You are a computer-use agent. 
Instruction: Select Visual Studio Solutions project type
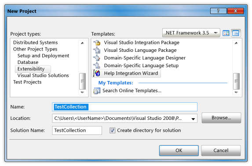(43, 76)
